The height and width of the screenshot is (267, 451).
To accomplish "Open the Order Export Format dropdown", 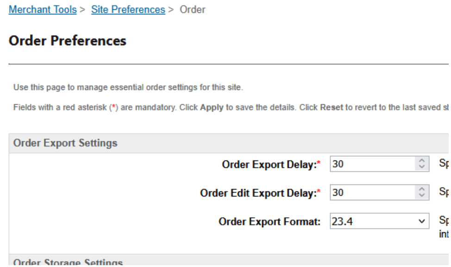I will [x=380, y=222].
